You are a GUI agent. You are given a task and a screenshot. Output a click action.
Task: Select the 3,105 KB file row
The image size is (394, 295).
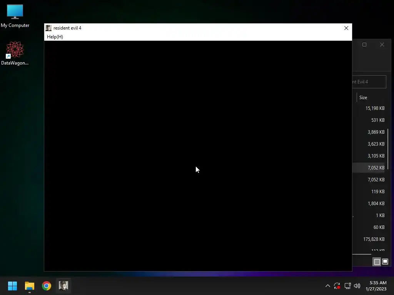(369, 156)
